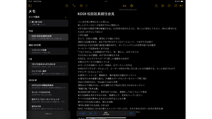Image resolution: width=212 pixels, height=119 pixels.
Task: Open the note 1月27日松本さん打ち合わせ
Action: click(48, 65)
